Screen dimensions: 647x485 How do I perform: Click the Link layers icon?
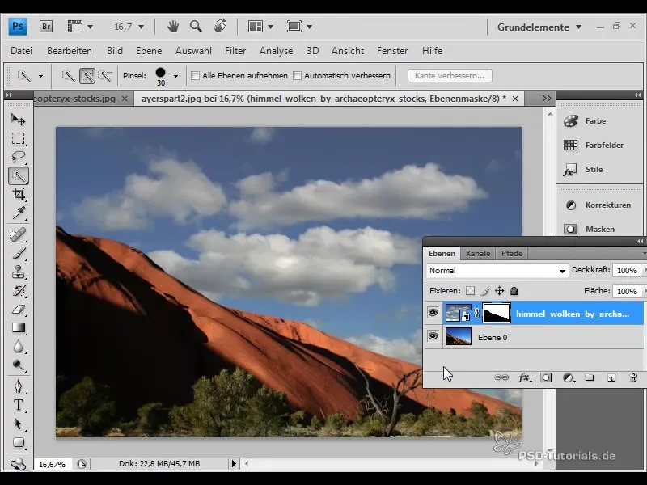pyautogui.click(x=501, y=377)
